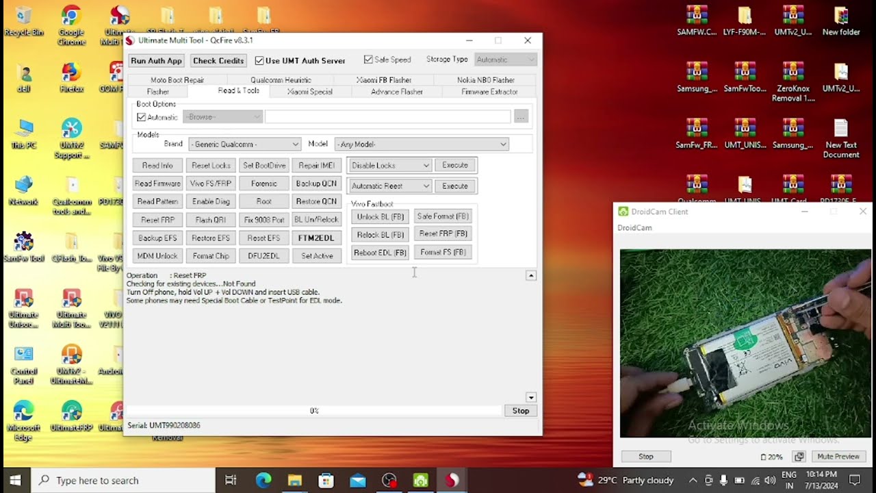Disable the Automatic boot options checkbox
The width and height of the screenshot is (876, 493).
142,118
